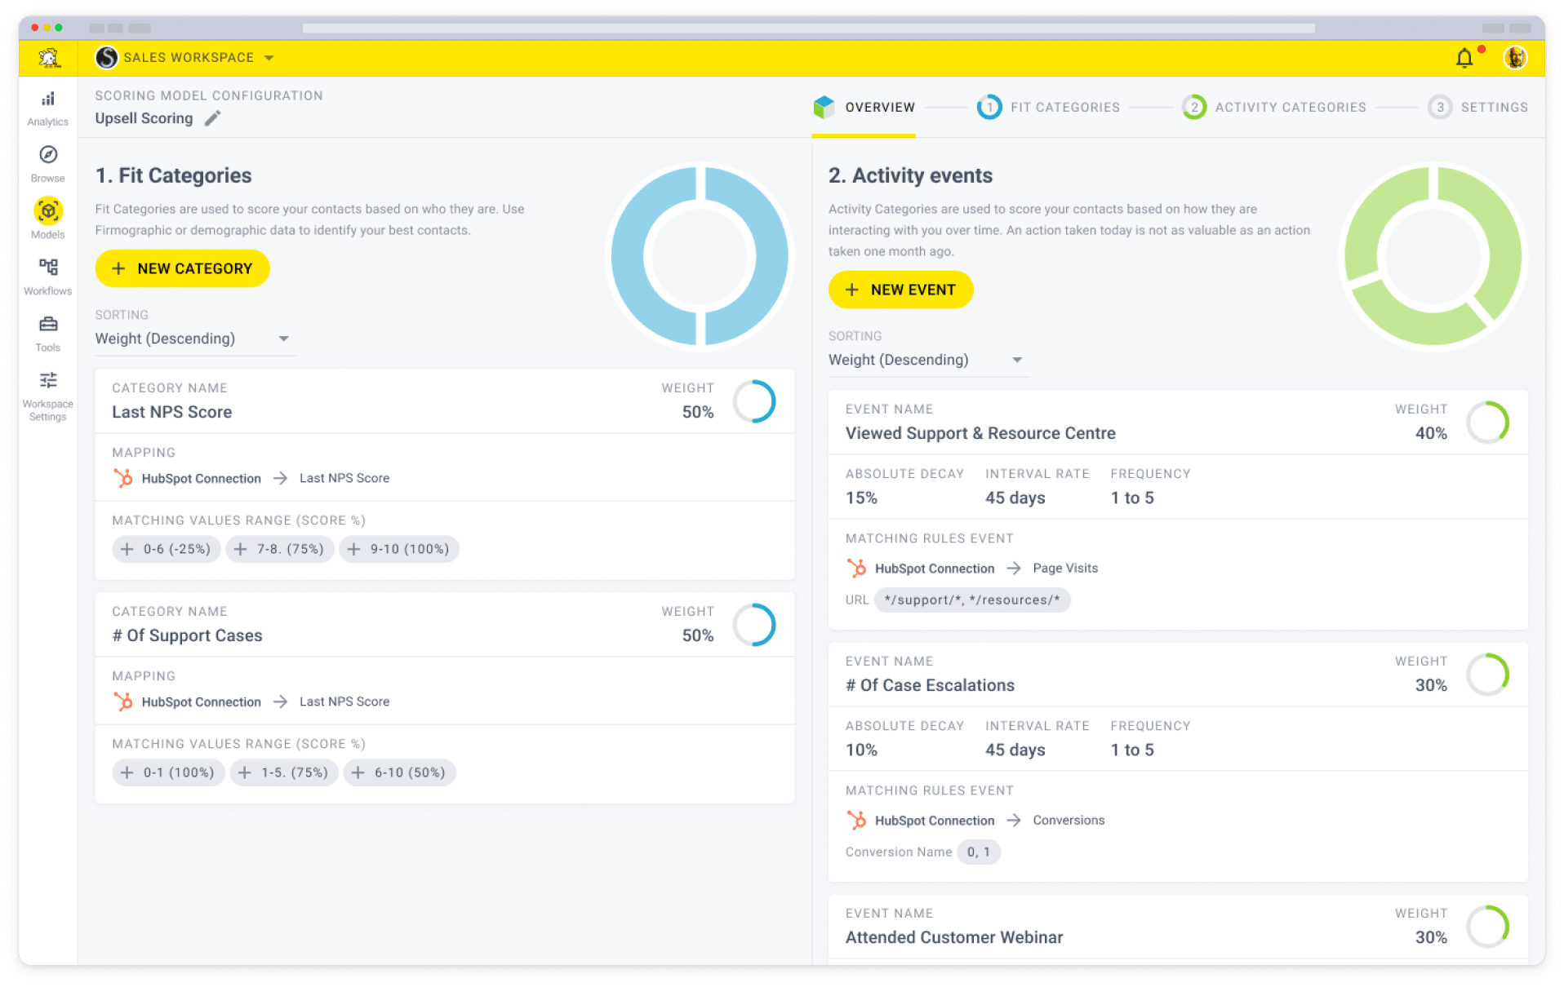
Task: Click the New Event button
Action: [900, 290]
